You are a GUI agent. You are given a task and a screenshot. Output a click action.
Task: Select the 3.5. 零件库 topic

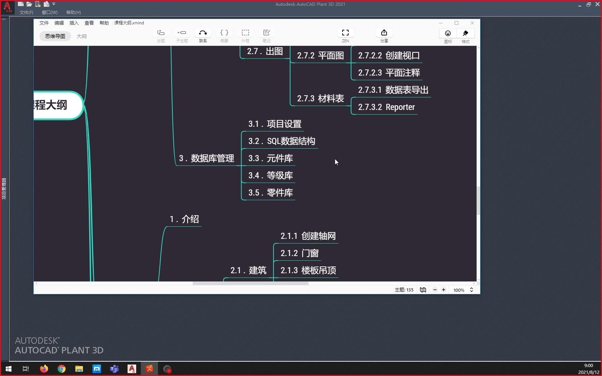pos(271,193)
